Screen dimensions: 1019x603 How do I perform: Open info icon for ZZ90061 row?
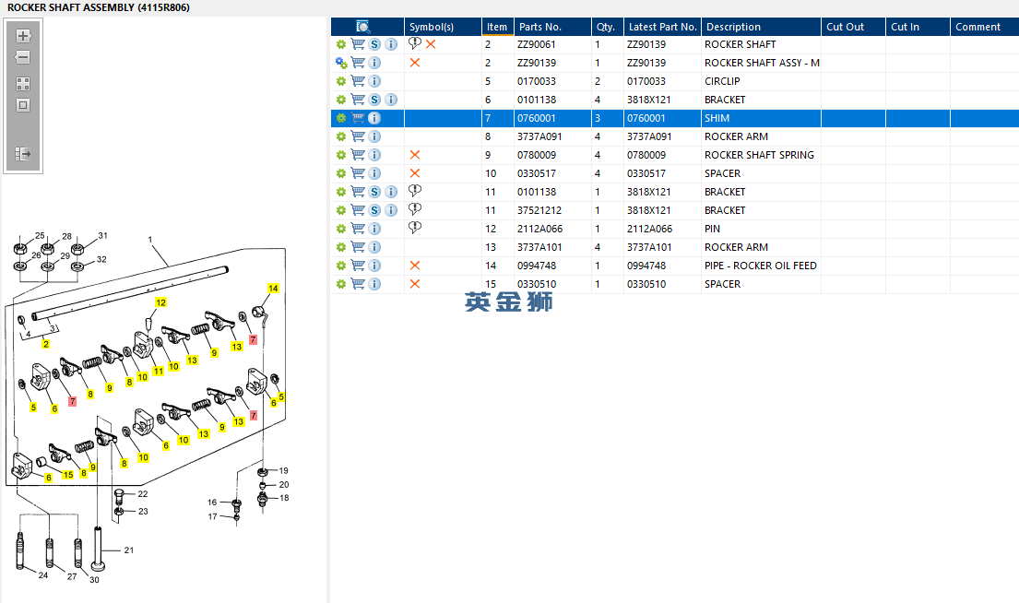pyautogui.click(x=391, y=44)
